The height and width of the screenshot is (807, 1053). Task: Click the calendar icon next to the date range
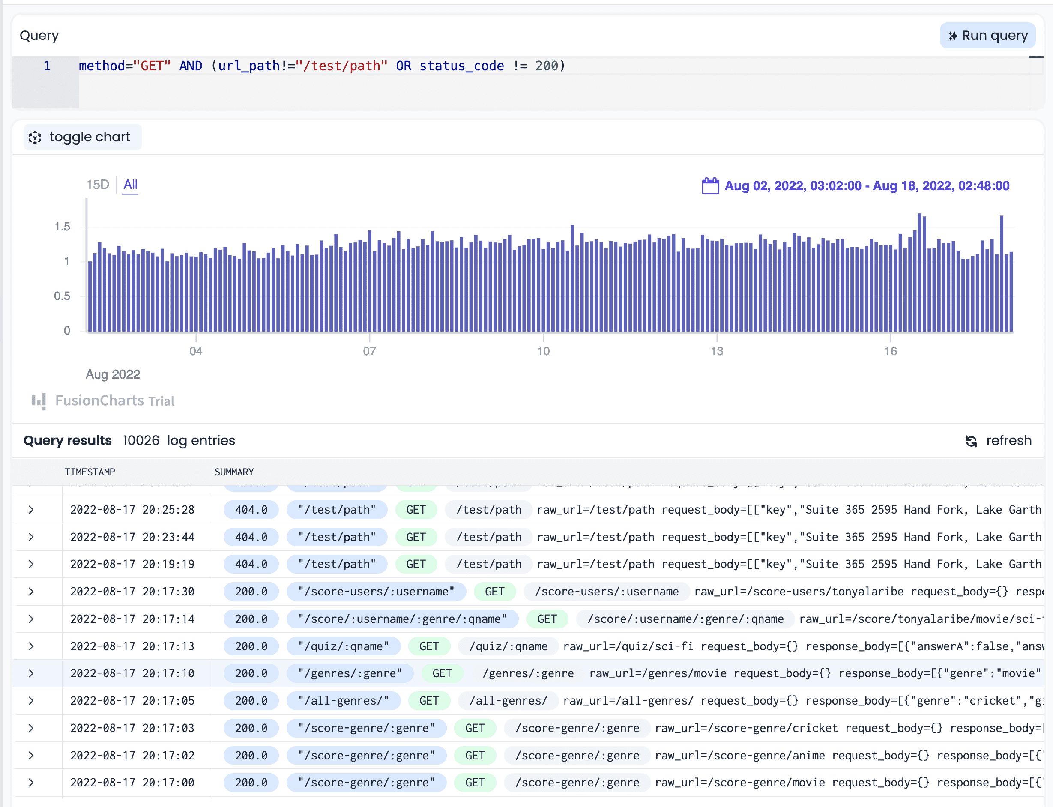711,185
